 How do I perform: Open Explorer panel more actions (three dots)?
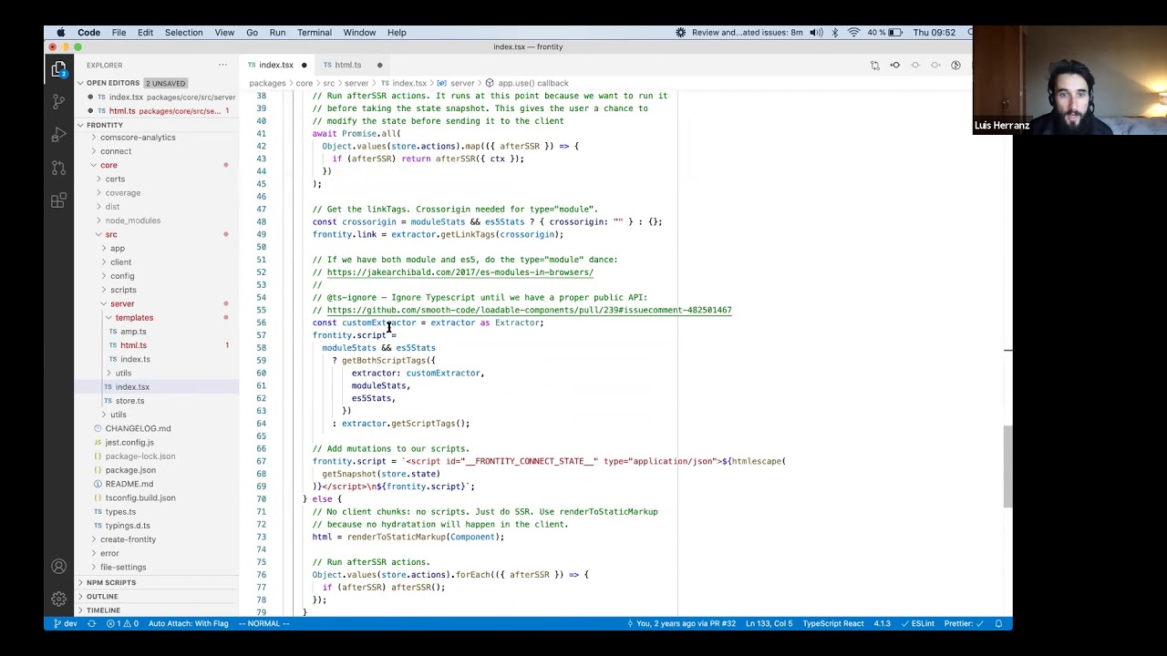[x=222, y=65]
